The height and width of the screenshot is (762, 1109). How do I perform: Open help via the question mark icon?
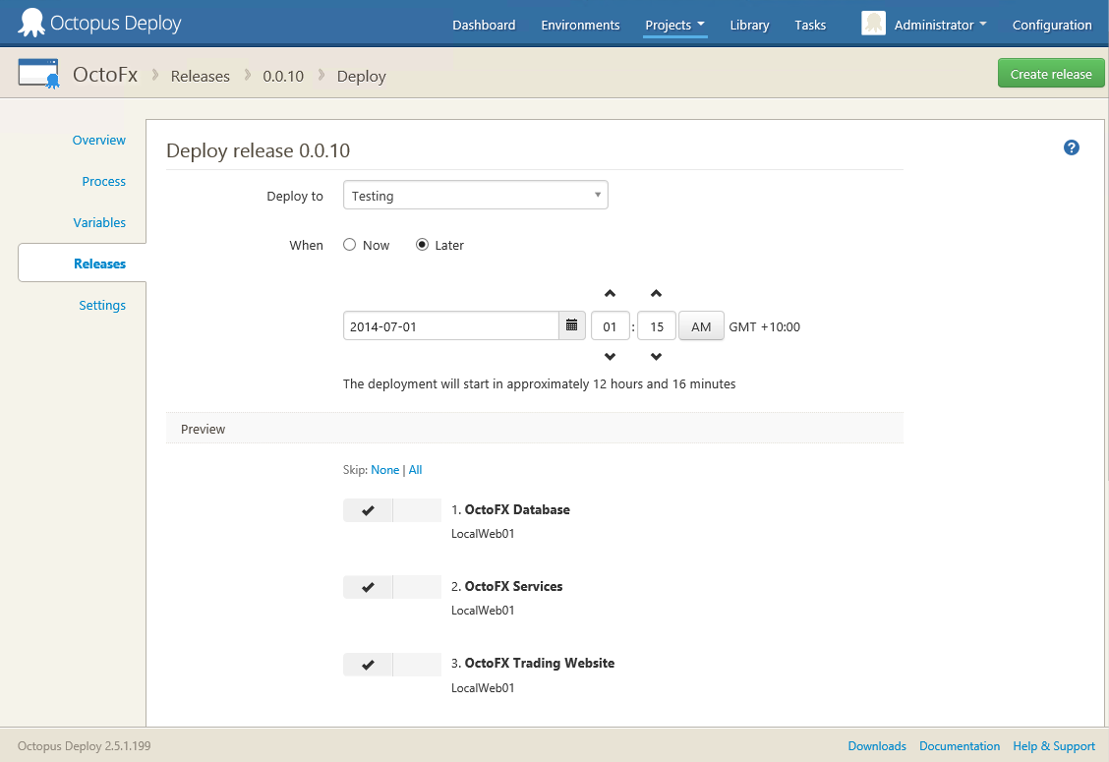pyautogui.click(x=1072, y=147)
